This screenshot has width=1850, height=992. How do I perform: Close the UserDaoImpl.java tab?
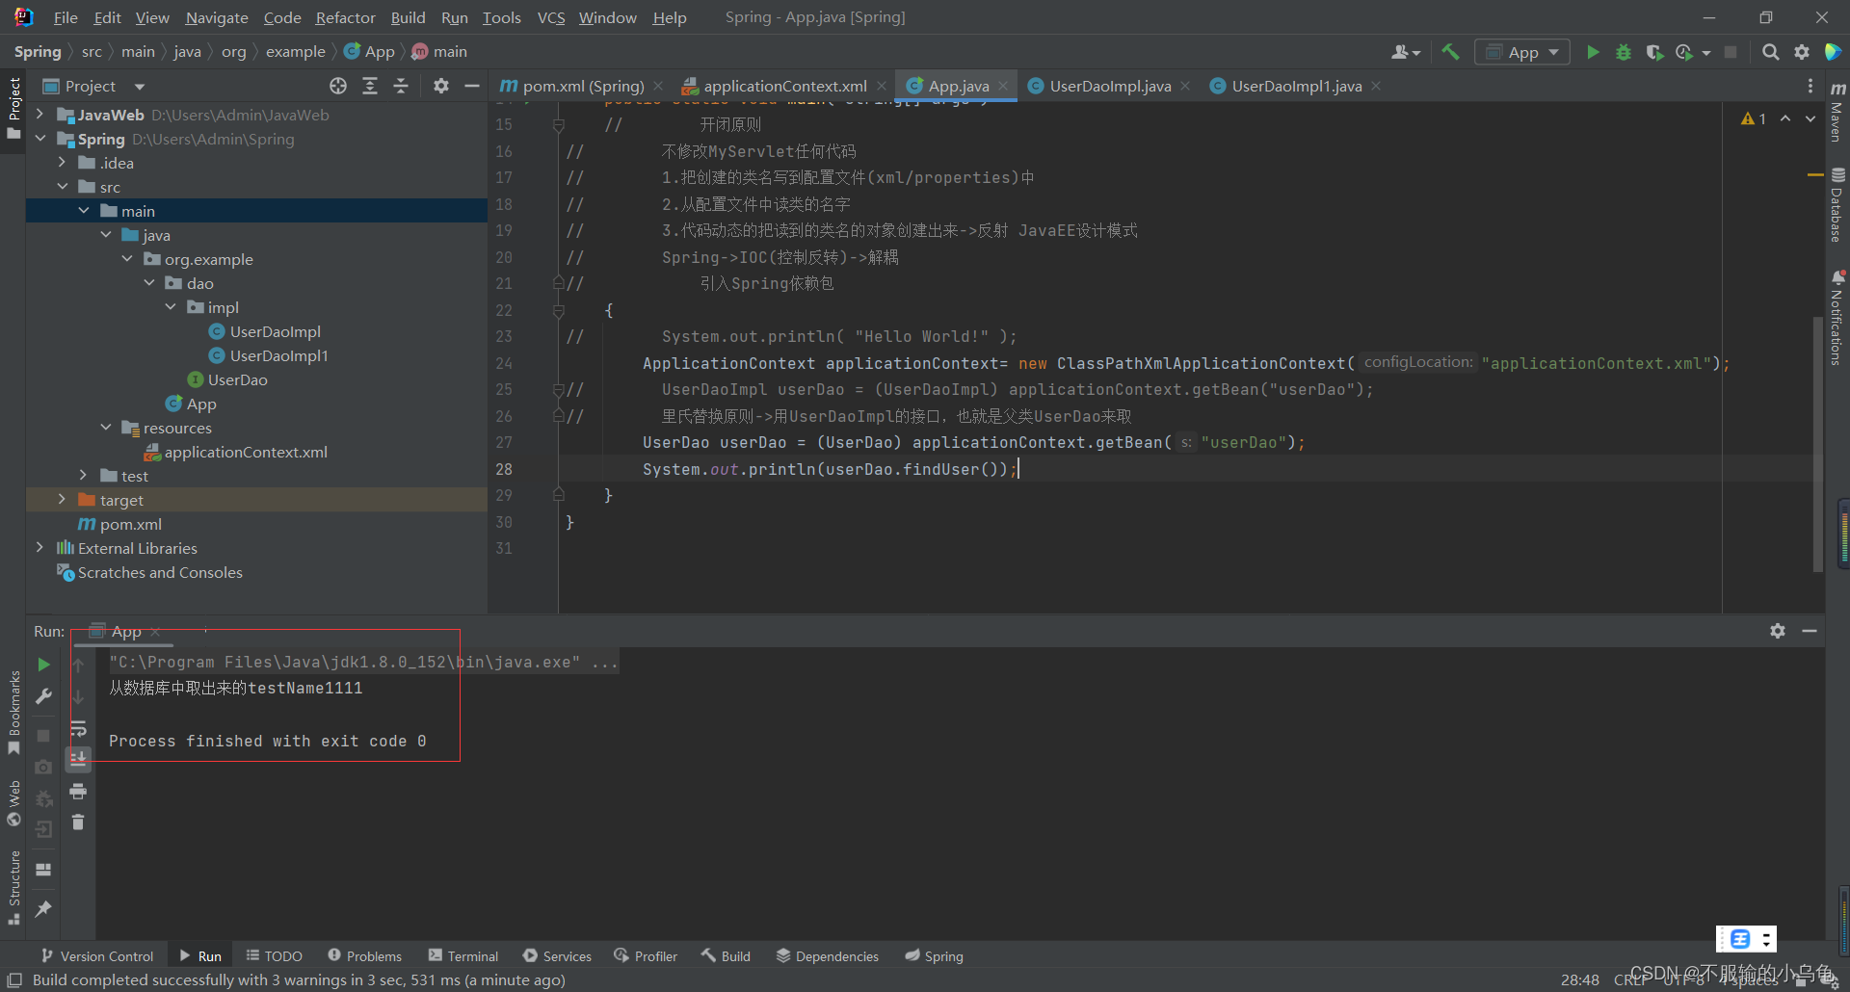click(1185, 86)
